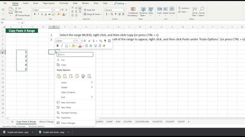Image resolution: width=245 pixels, height=137 pixels.
Task: Expand the Merge & Center dropdown arrow
Action: point(101,14)
